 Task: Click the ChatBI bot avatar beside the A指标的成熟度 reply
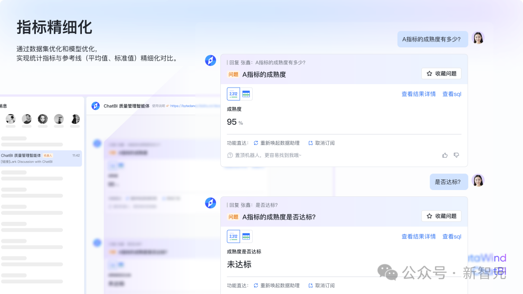(211, 60)
